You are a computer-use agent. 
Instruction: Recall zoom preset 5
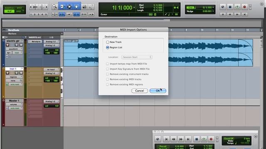pos(46,14)
